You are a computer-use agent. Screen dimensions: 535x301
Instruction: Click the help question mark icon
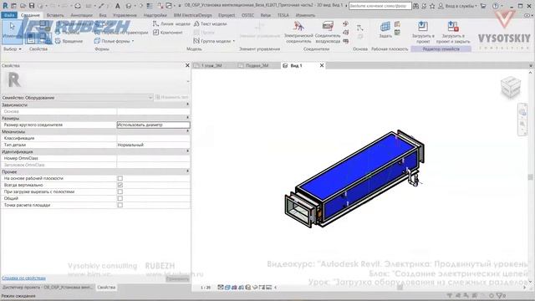point(496,6)
